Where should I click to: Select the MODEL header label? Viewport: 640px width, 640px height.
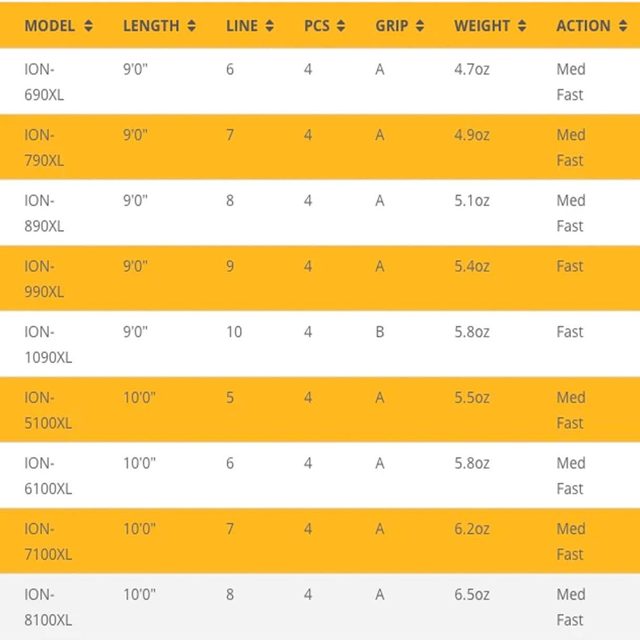click(49, 26)
